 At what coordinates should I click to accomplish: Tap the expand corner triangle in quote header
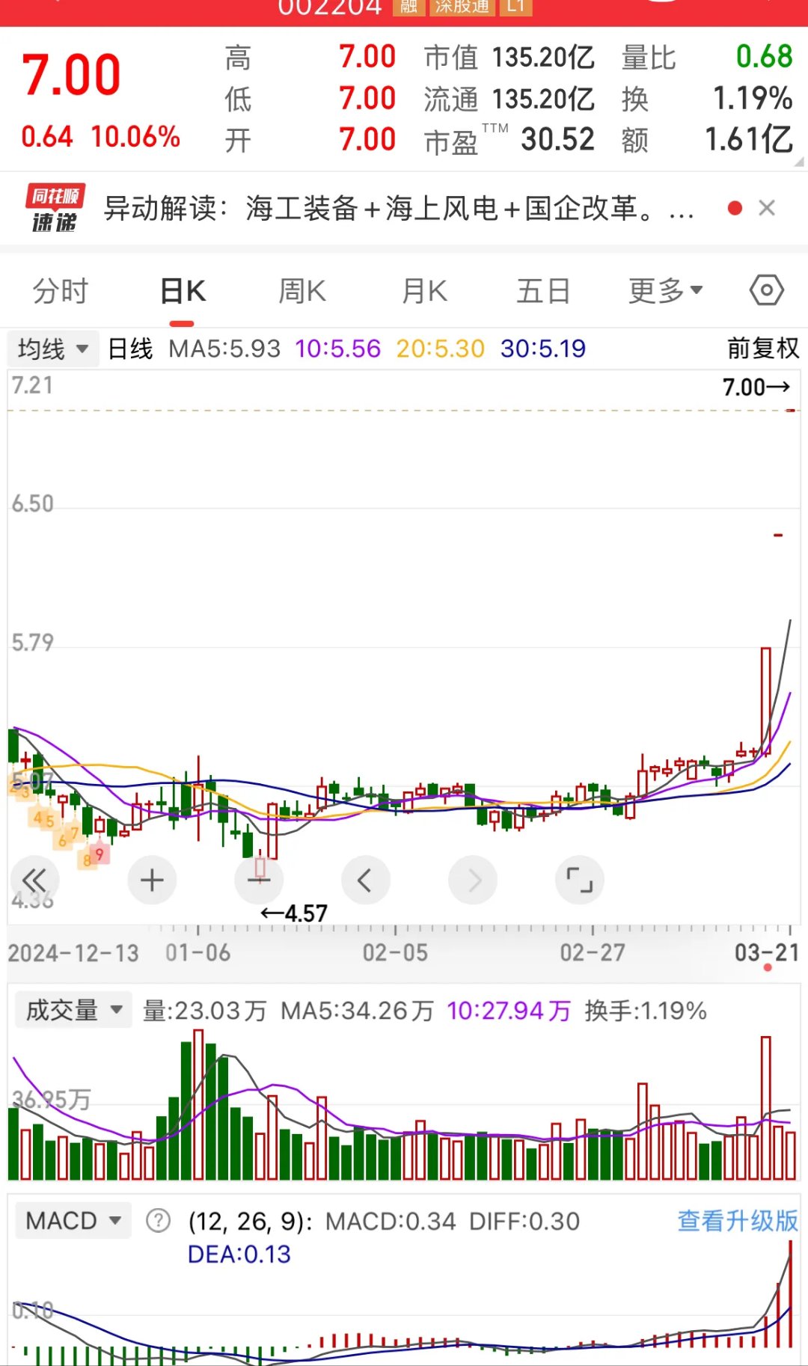coord(799,161)
